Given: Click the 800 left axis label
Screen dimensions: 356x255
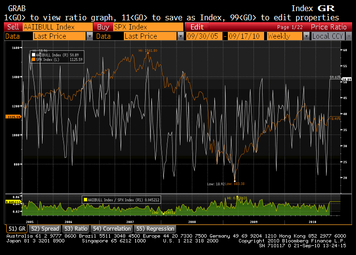Looking at the screenshot, I should coord(16,164).
